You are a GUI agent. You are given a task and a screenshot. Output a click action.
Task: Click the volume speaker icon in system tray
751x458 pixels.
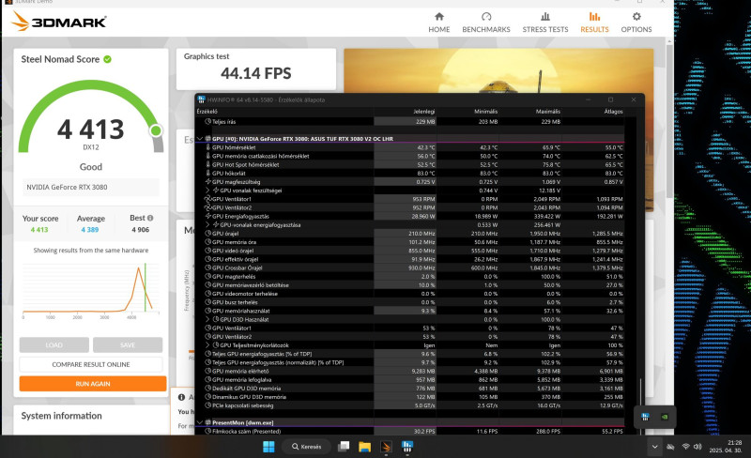coord(697,447)
